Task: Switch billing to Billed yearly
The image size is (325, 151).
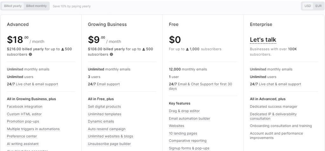Action: pyautogui.click(x=13, y=6)
